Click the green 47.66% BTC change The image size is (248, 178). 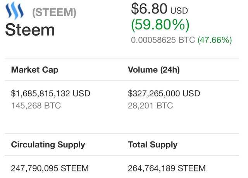tap(215, 40)
